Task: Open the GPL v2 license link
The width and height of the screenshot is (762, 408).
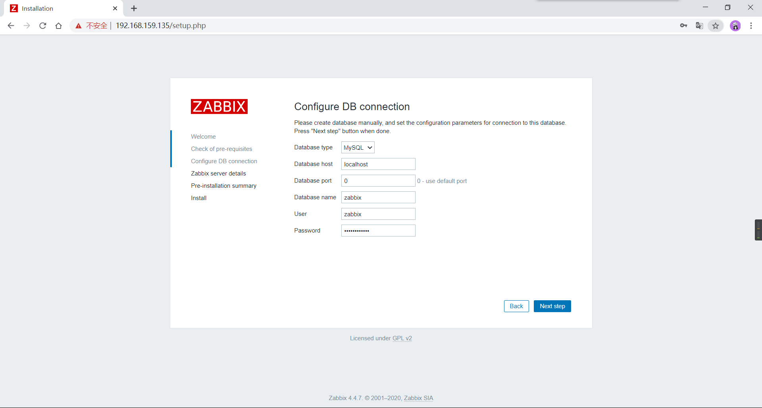Action: [402, 338]
